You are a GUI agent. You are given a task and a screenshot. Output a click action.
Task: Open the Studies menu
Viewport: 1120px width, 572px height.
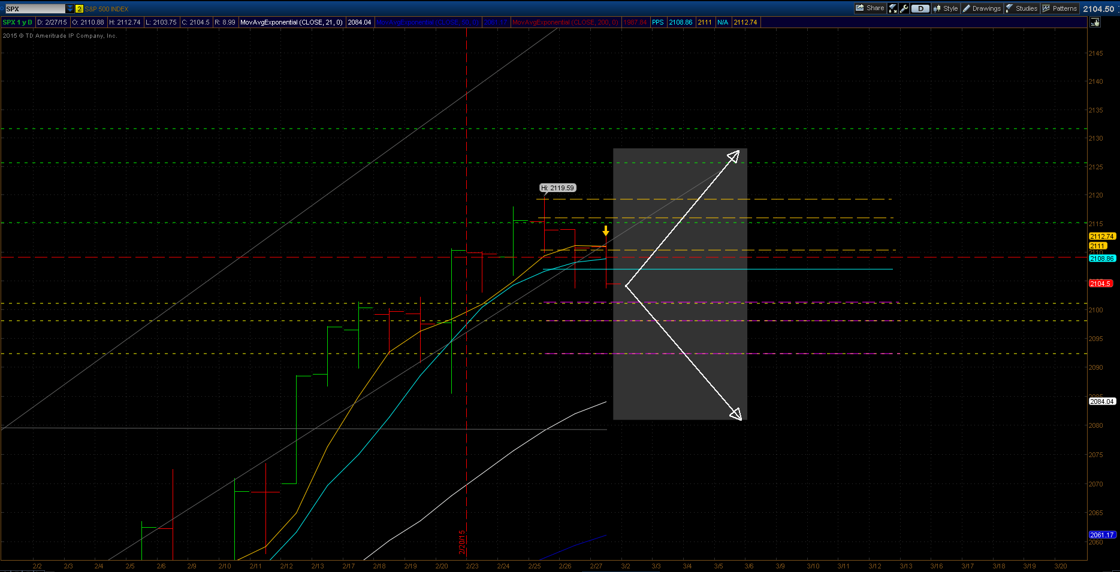1022,8
